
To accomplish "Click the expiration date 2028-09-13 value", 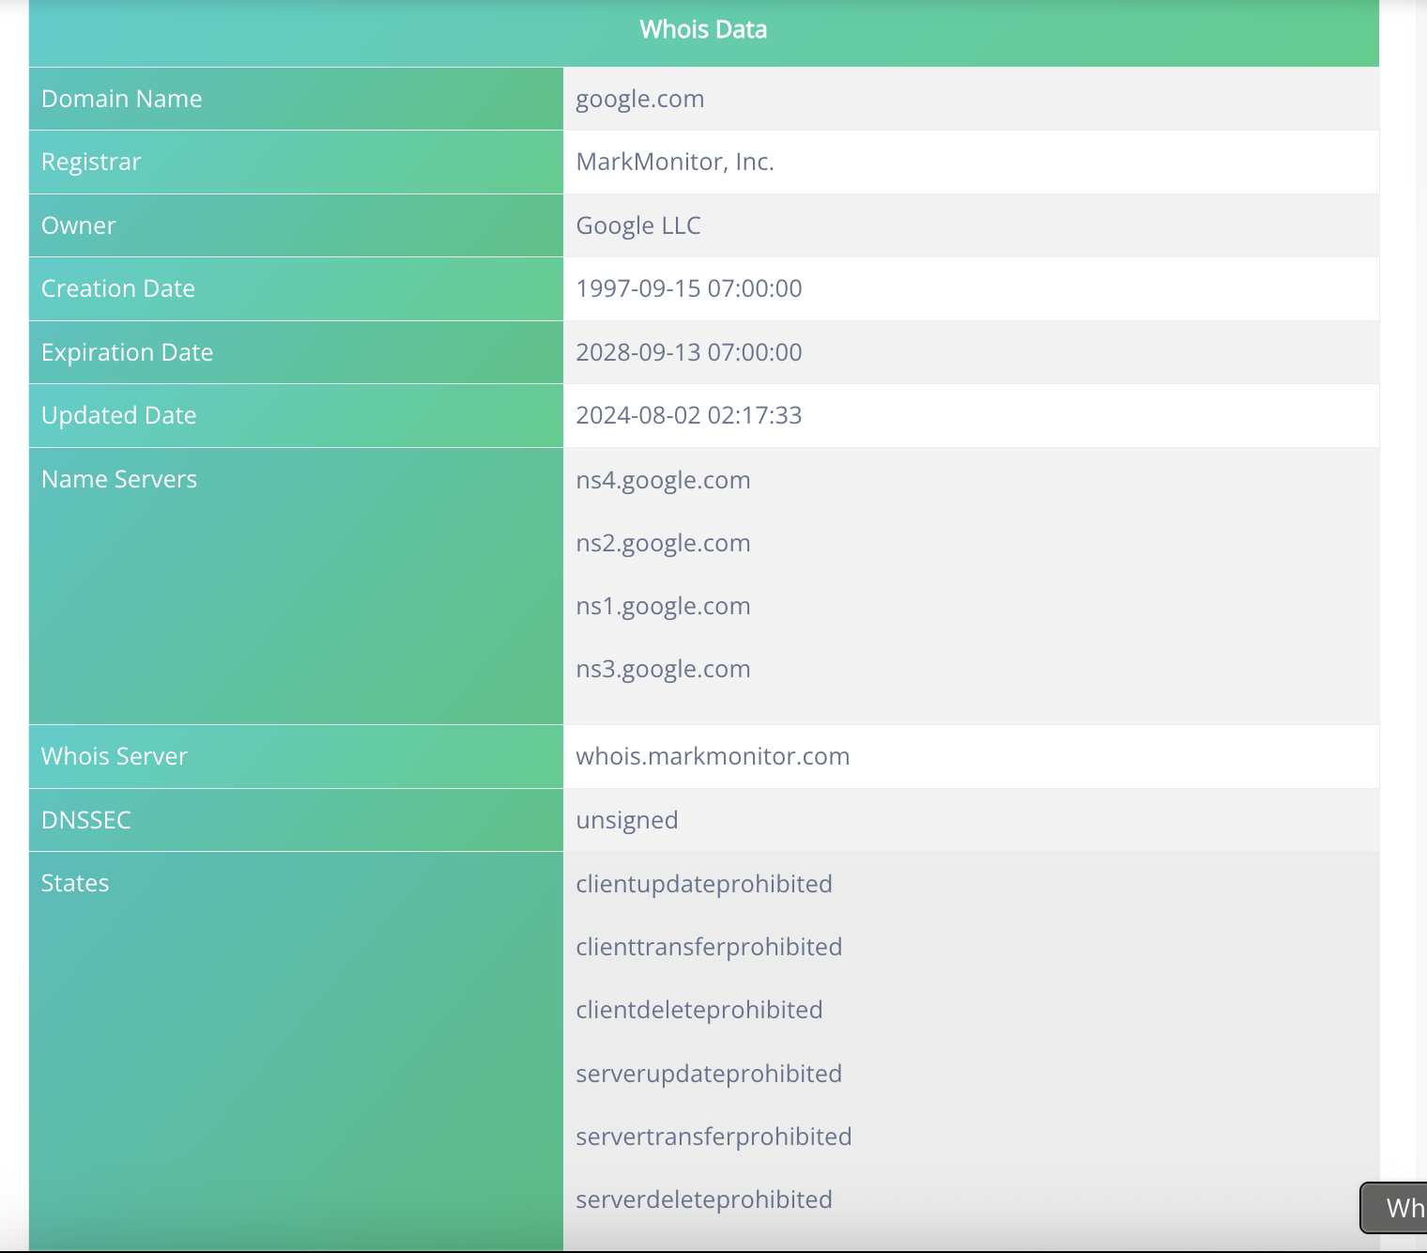I will point(688,352).
